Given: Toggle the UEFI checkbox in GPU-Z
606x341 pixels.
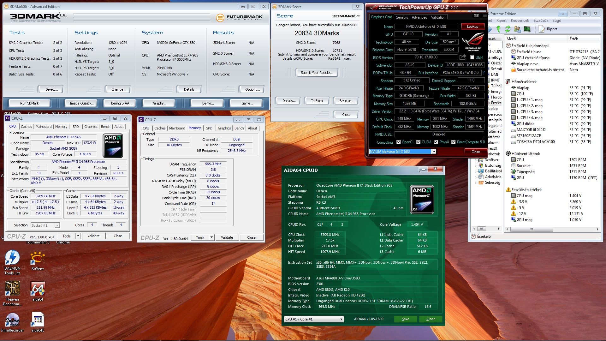Looking at the screenshot, I should [x=472, y=57].
